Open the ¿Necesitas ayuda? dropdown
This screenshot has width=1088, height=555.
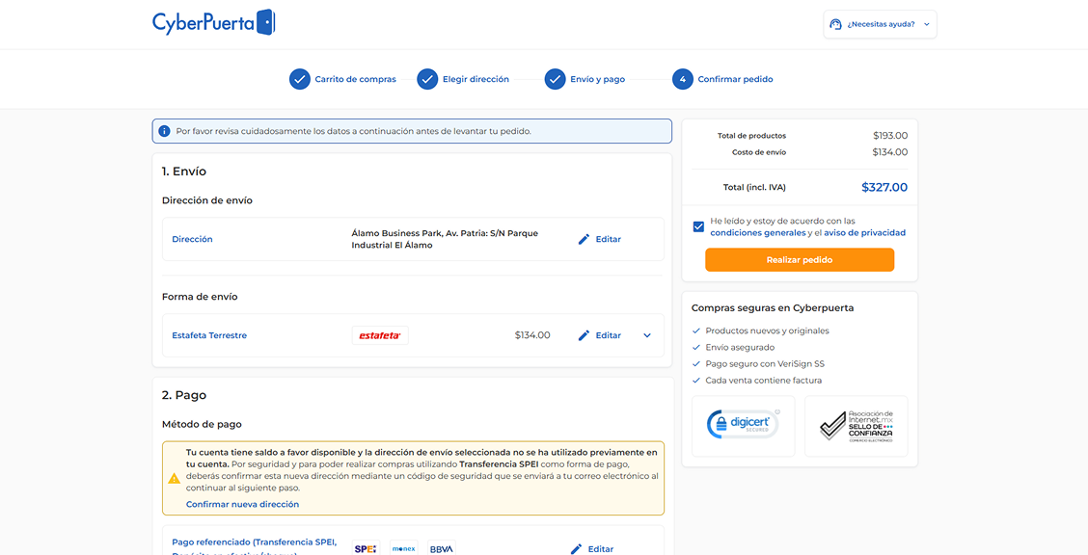tap(879, 23)
